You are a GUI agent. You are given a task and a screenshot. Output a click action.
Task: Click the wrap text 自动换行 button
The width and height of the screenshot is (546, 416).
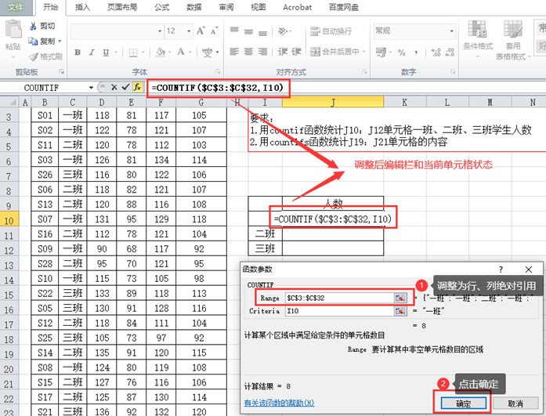[x=331, y=31]
